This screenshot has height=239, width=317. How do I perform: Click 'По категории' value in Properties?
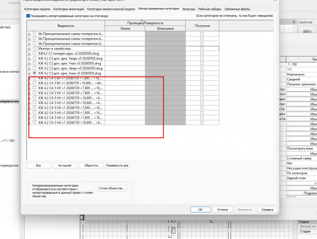coord(297,173)
